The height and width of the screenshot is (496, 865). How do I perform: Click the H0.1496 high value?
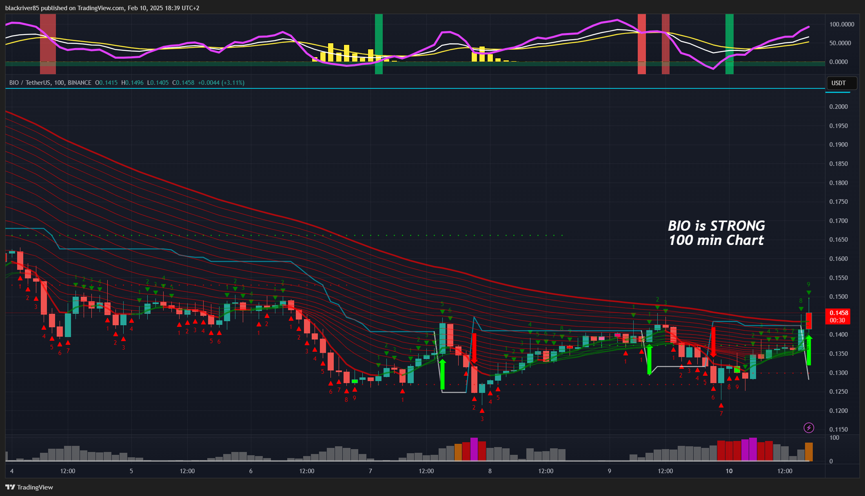132,83
